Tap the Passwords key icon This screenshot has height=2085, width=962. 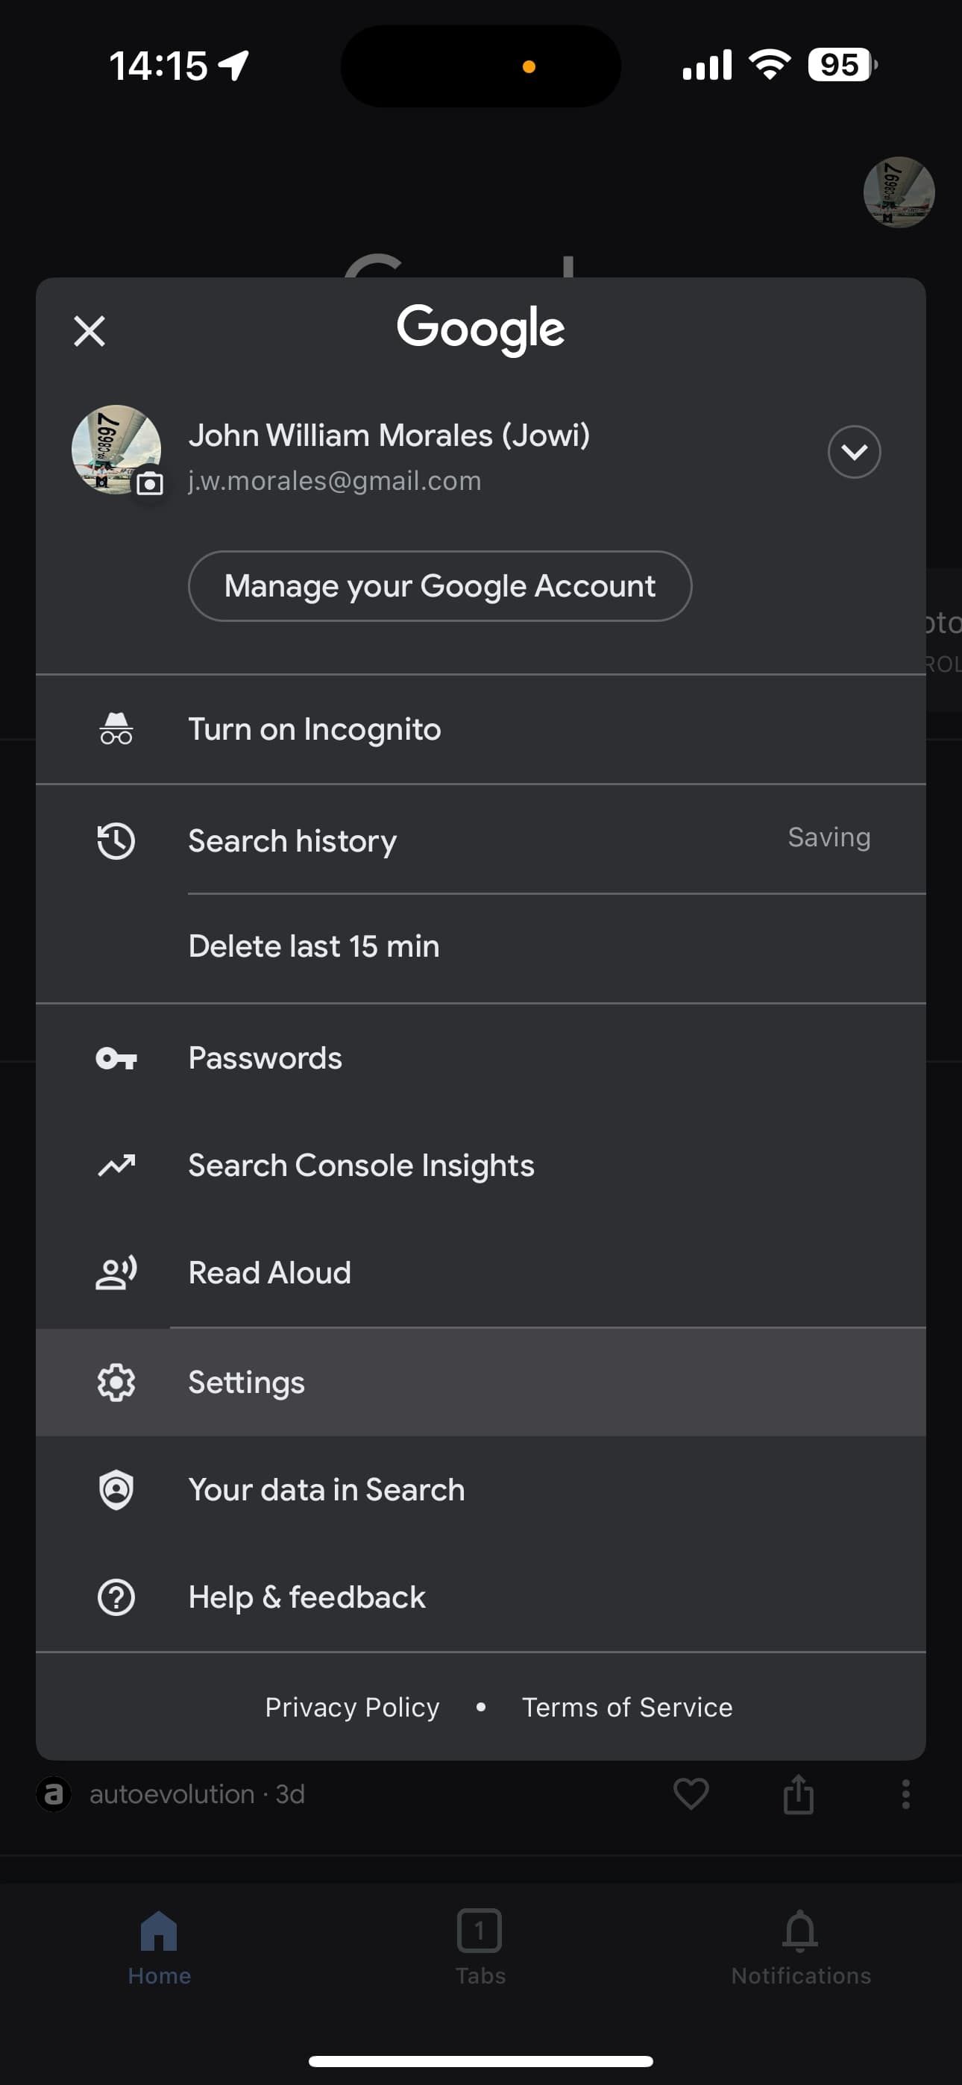click(116, 1058)
